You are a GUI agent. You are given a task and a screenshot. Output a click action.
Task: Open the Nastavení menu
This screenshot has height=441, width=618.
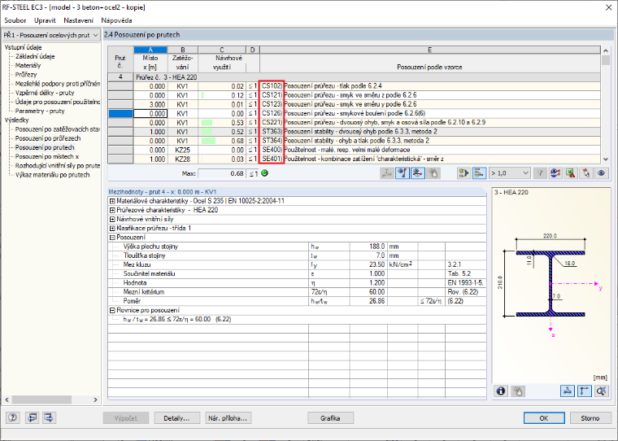pyautogui.click(x=78, y=20)
